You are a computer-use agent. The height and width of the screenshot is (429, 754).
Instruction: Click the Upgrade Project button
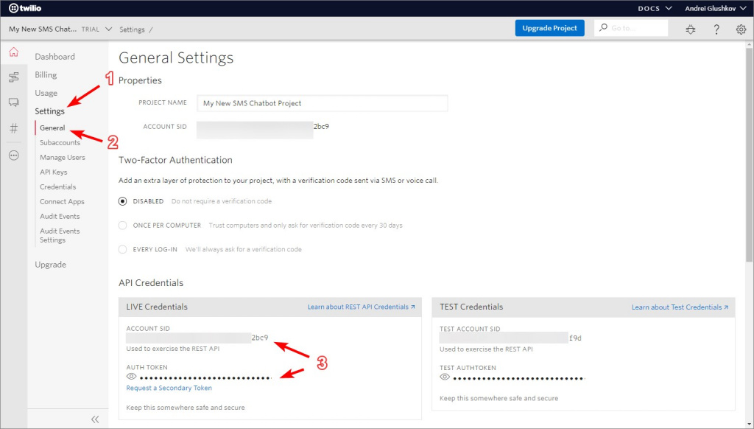[549, 28]
